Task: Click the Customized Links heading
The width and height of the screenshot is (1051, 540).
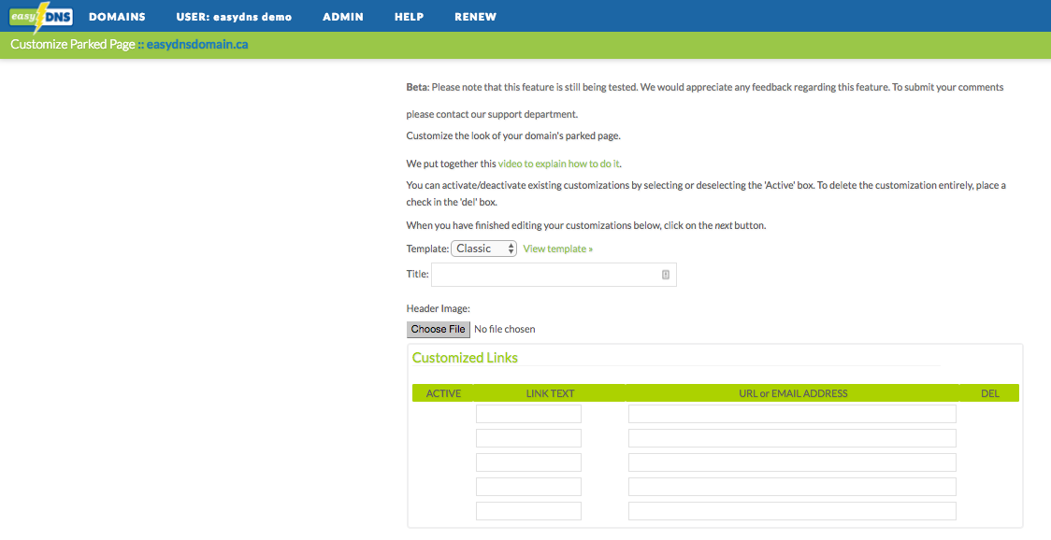Action: point(465,358)
